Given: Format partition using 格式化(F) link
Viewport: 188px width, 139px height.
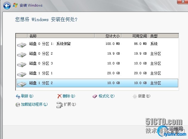Looking at the screenshot, I should coord(107,96).
